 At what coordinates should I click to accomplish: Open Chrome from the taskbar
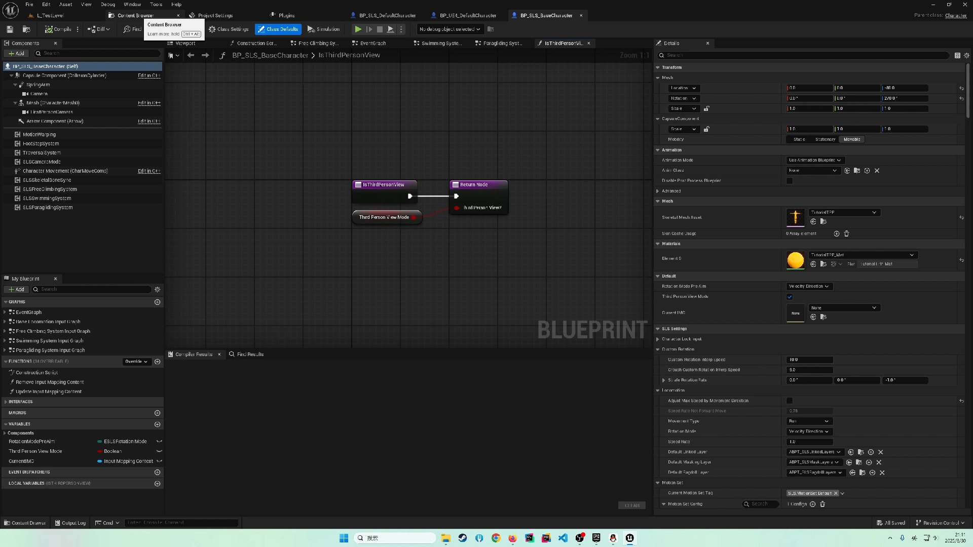tap(496, 538)
